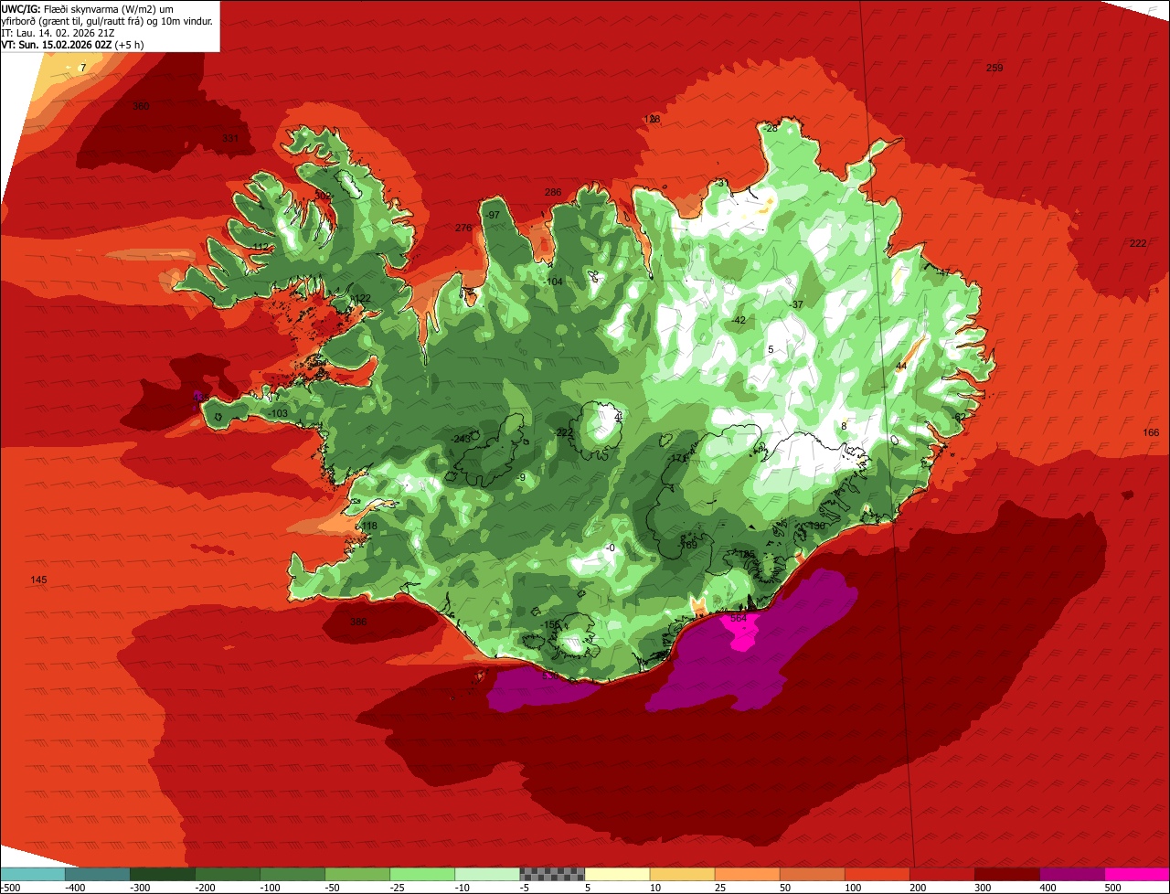Click the 286 value label
This screenshot has height=894, width=1170.
click(x=553, y=193)
